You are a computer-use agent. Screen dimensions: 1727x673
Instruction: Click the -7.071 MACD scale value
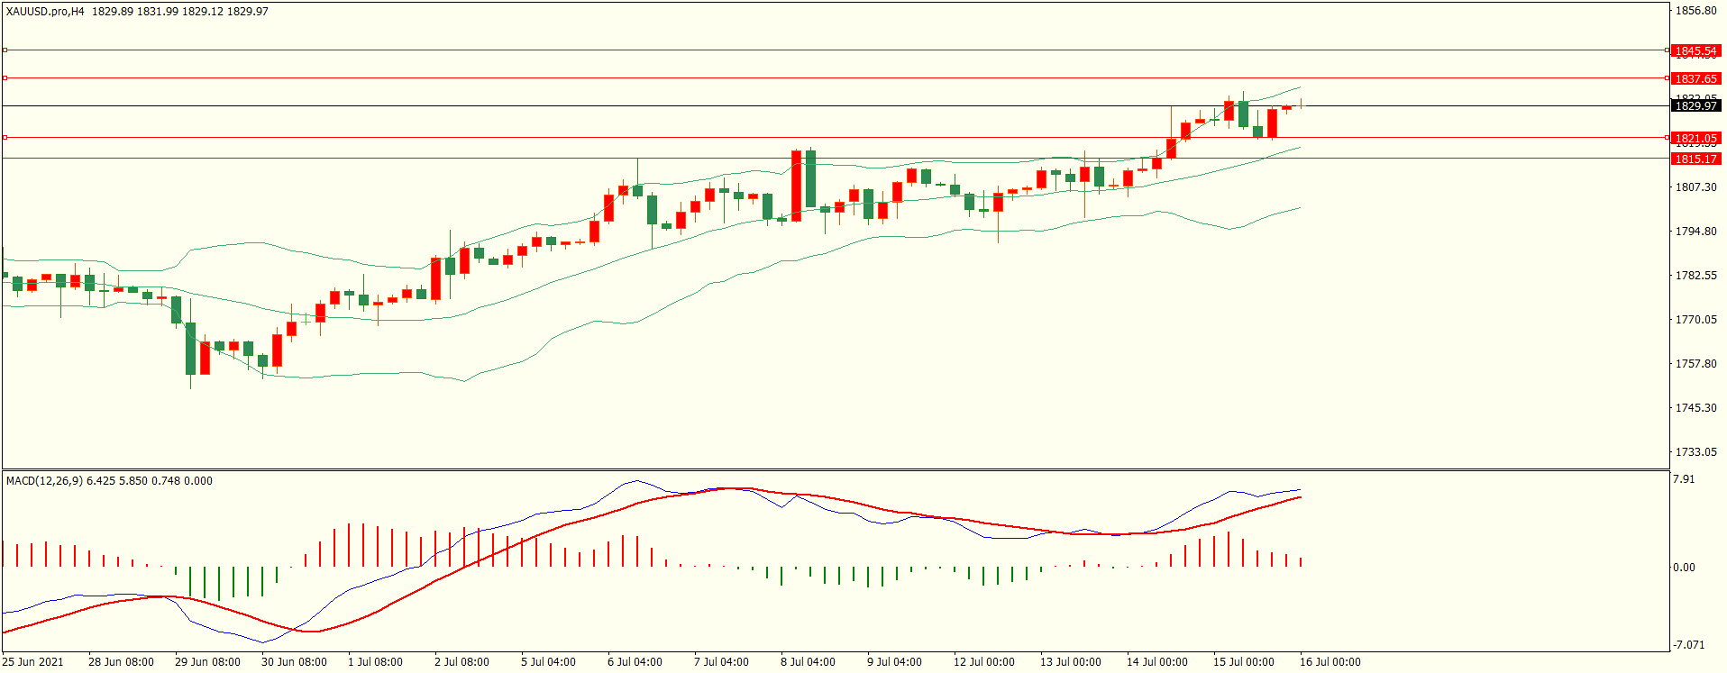(1688, 645)
